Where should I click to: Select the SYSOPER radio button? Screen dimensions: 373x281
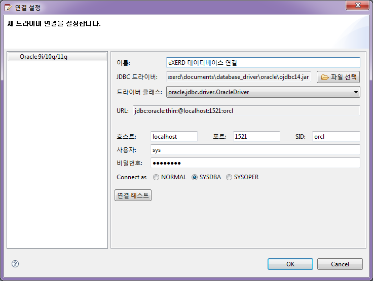(229, 177)
